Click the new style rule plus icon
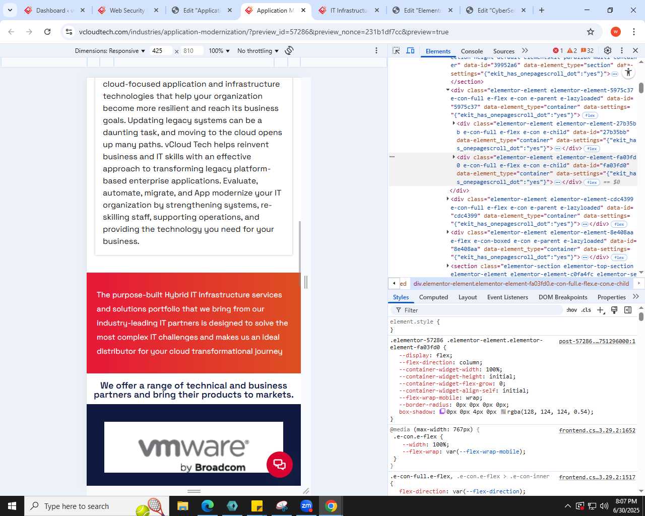Screen dimensions: 645x516 [x=600, y=310]
